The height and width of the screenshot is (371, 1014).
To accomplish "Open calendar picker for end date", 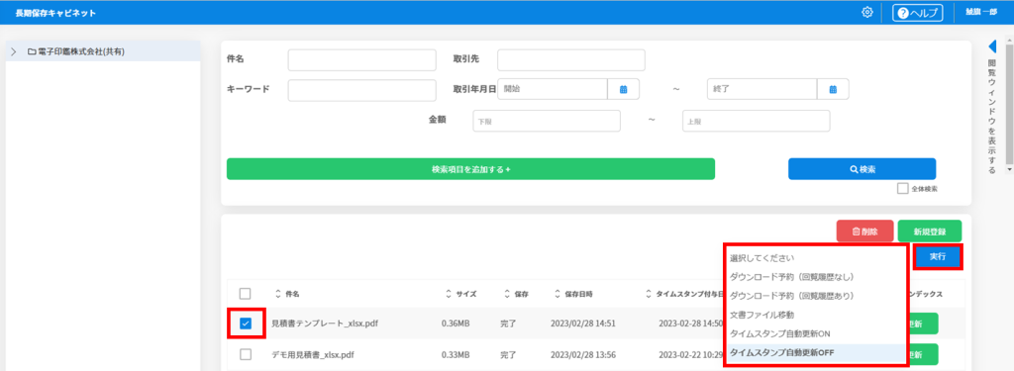I will 833,89.
